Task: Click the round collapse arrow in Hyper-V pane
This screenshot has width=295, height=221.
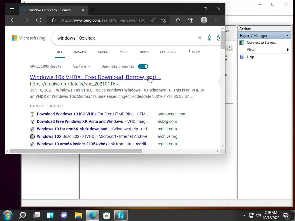Action: pyautogui.click(x=229, y=47)
